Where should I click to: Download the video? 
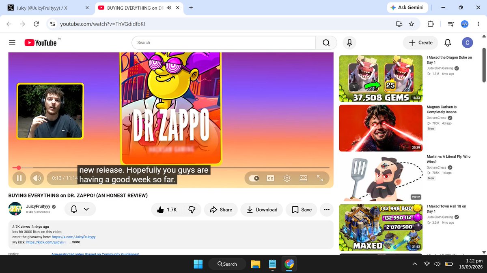click(261, 210)
